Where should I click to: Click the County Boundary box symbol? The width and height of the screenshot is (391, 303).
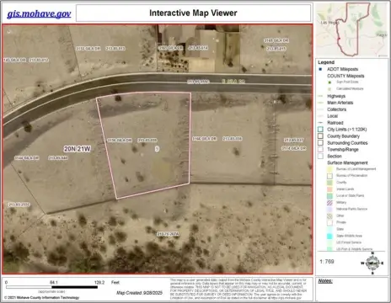(320, 136)
